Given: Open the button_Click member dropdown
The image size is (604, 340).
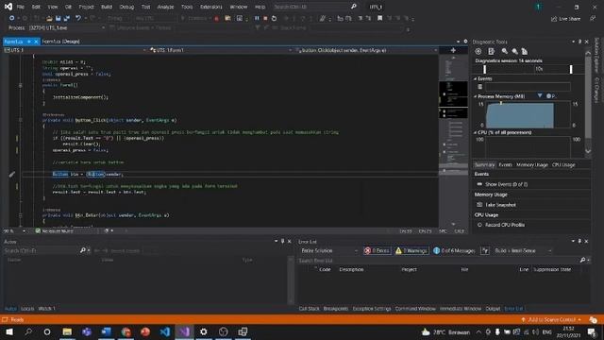Looking at the screenshot, I should [367, 50].
